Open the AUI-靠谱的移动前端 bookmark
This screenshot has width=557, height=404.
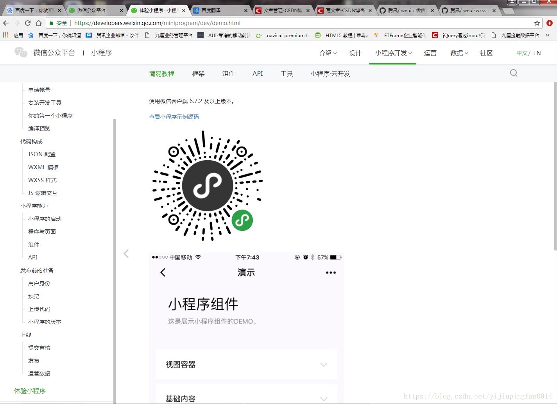tap(224, 35)
